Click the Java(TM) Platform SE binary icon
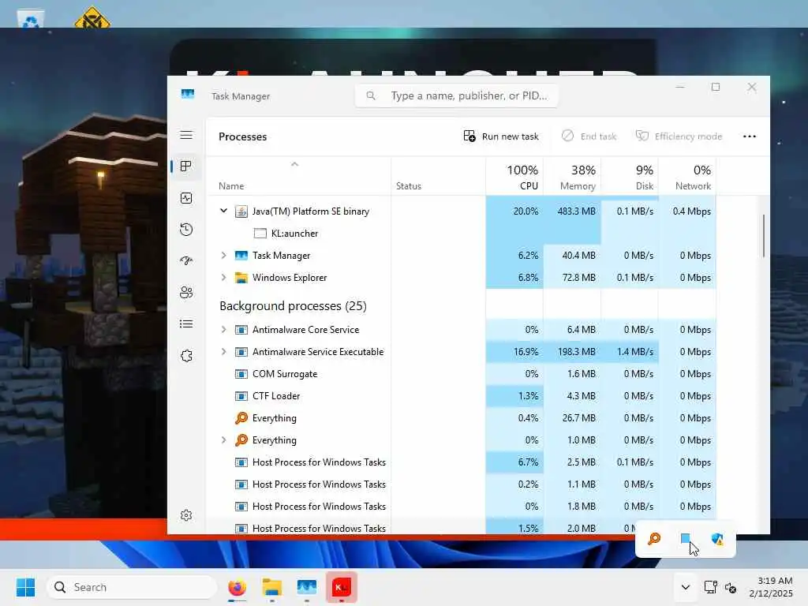The height and width of the screenshot is (606, 808). coord(241,211)
